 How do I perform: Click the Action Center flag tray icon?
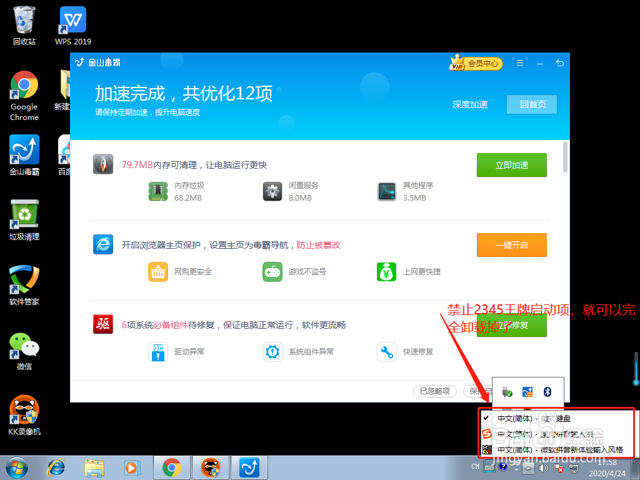(x=559, y=468)
